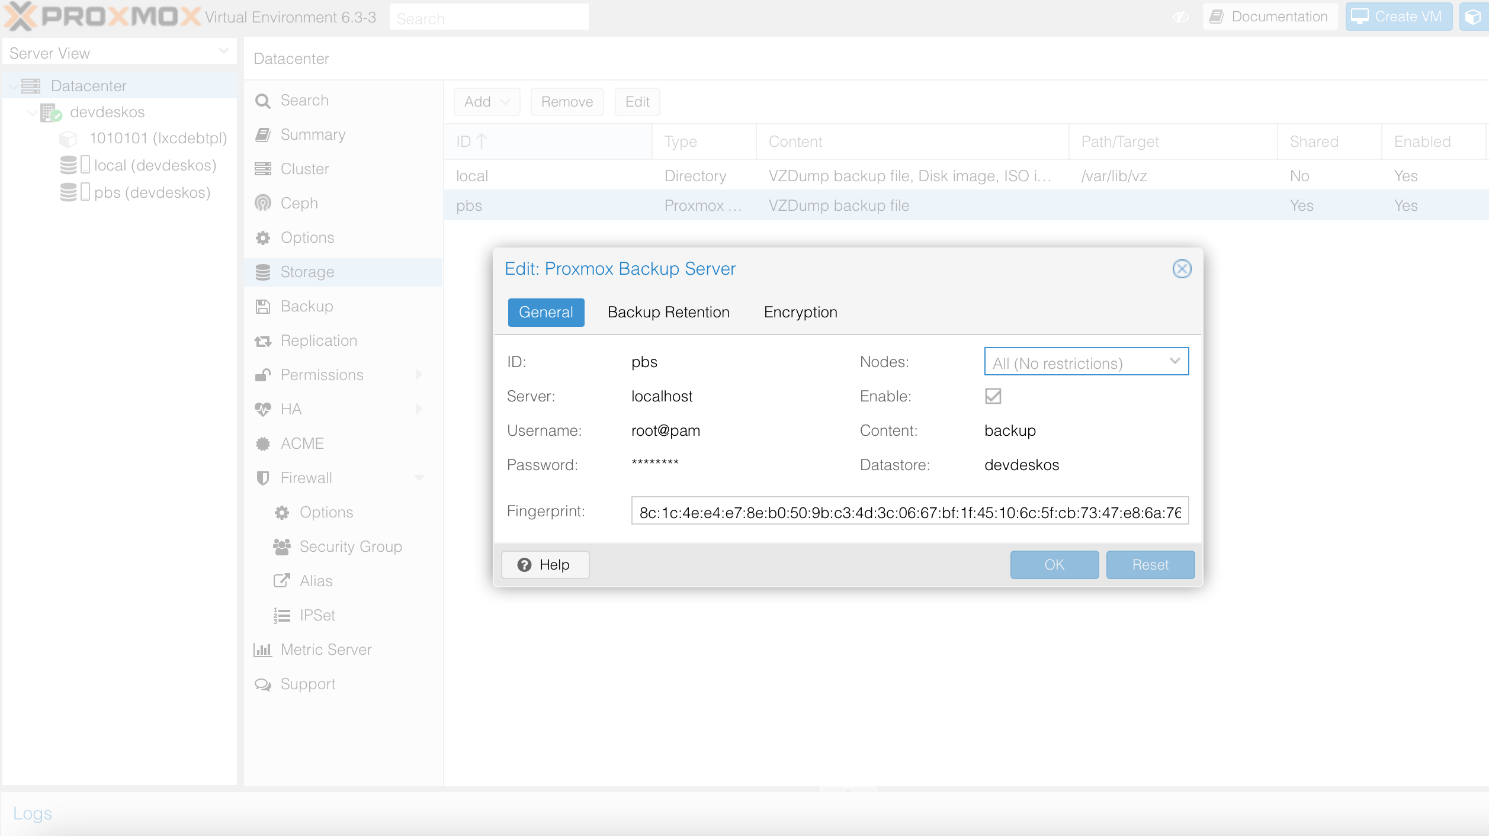Click the pbs storage database icon
This screenshot has height=836, width=1489.
[69, 192]
